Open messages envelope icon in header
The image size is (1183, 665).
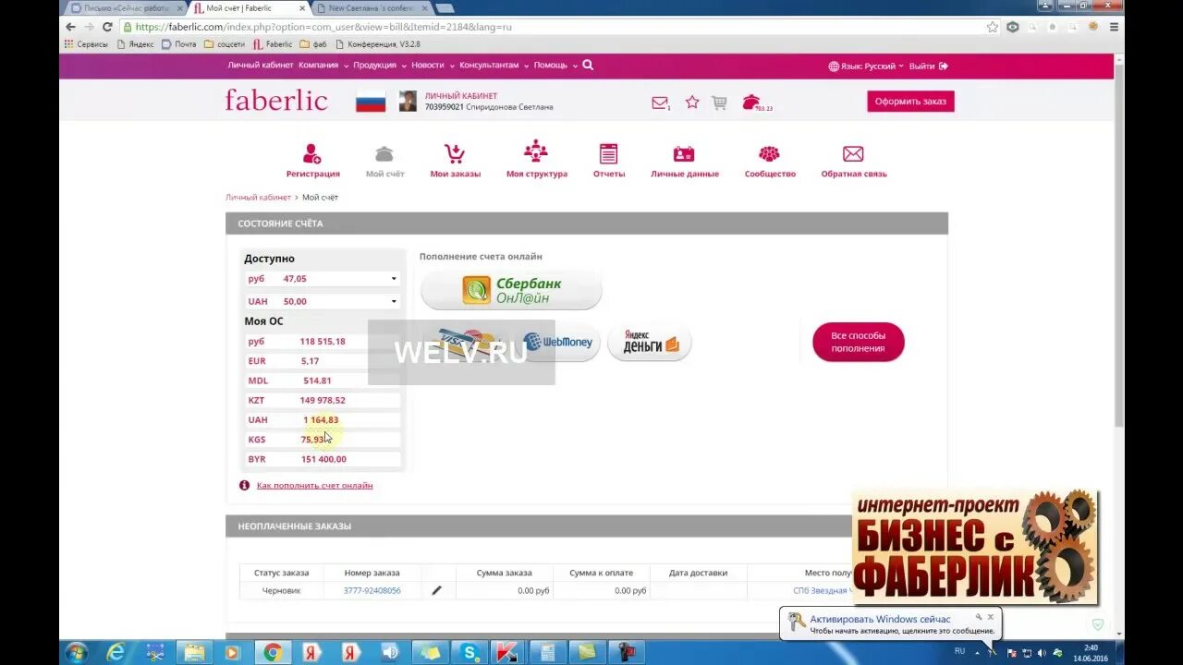click(x=660, y=103)
